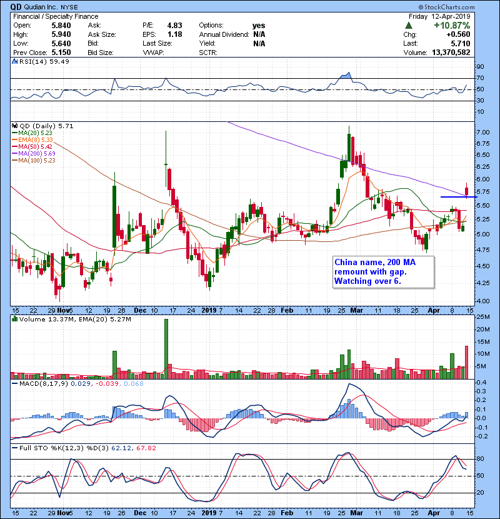Click the Yield N/A value
This screenshot has height=519, width=500.
259,43
